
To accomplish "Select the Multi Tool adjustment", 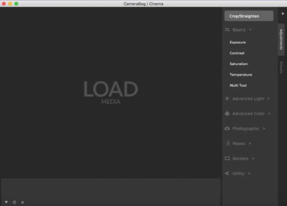I will point(238,85).
